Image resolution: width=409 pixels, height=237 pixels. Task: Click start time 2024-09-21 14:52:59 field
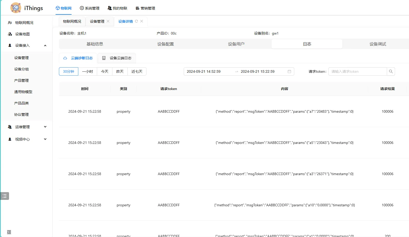tap(204, 71)
